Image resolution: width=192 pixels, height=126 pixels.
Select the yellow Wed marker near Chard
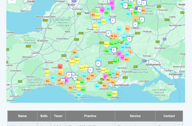point(47,73)
